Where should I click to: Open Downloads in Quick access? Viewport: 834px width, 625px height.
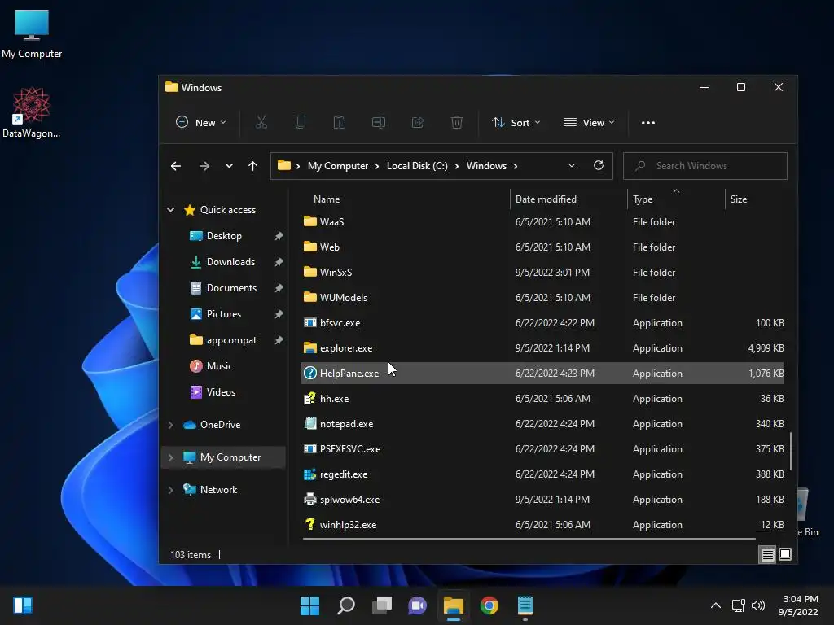pyautogui.click(x=230, y=262)
